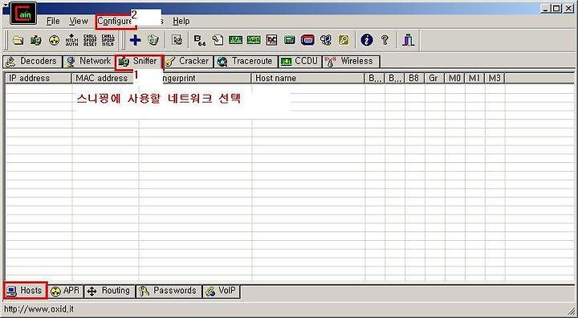Switch to the Network tab

click(x=89, y=61)
